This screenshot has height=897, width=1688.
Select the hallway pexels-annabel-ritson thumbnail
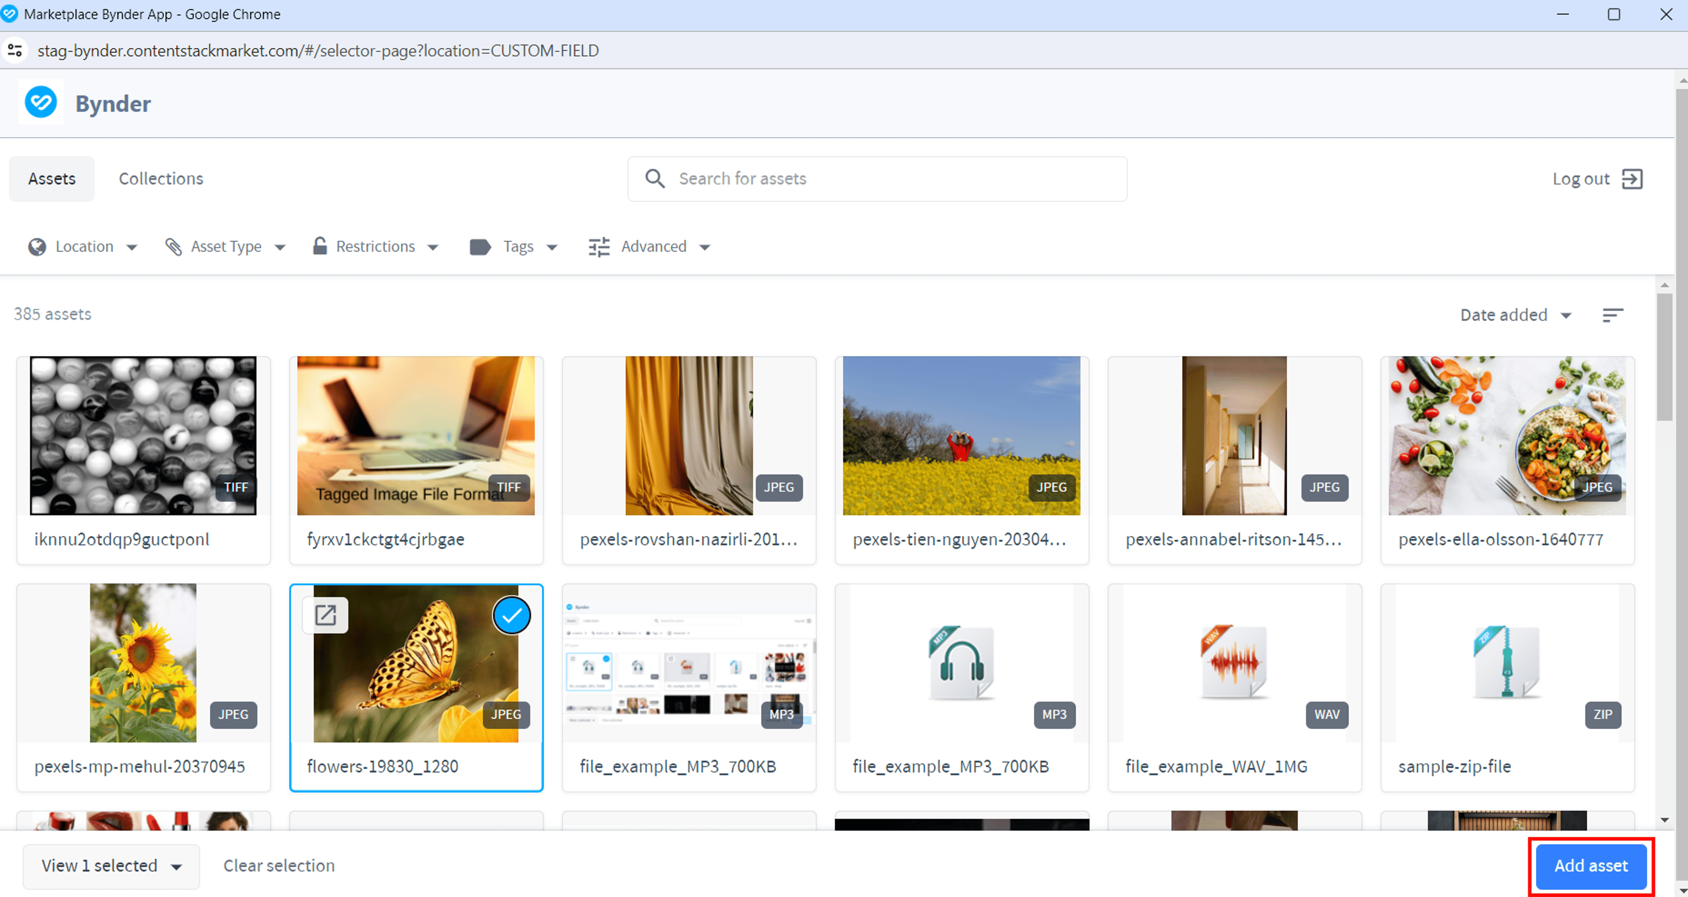[1234, 435]
